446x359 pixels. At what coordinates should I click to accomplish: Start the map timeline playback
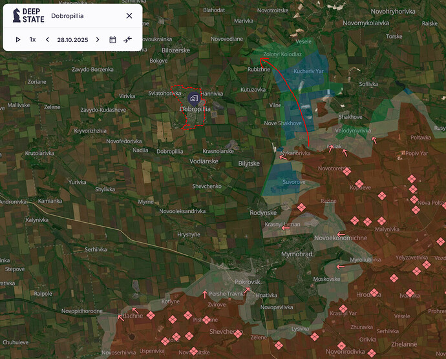coord(18,39)
